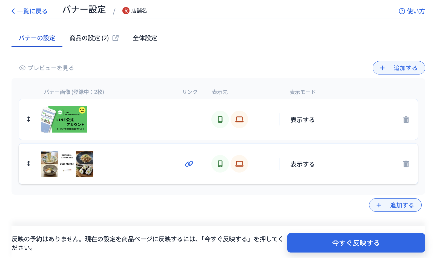
Task: Open DELI KICHEN banner thumbnail
Action: [67, 164]
